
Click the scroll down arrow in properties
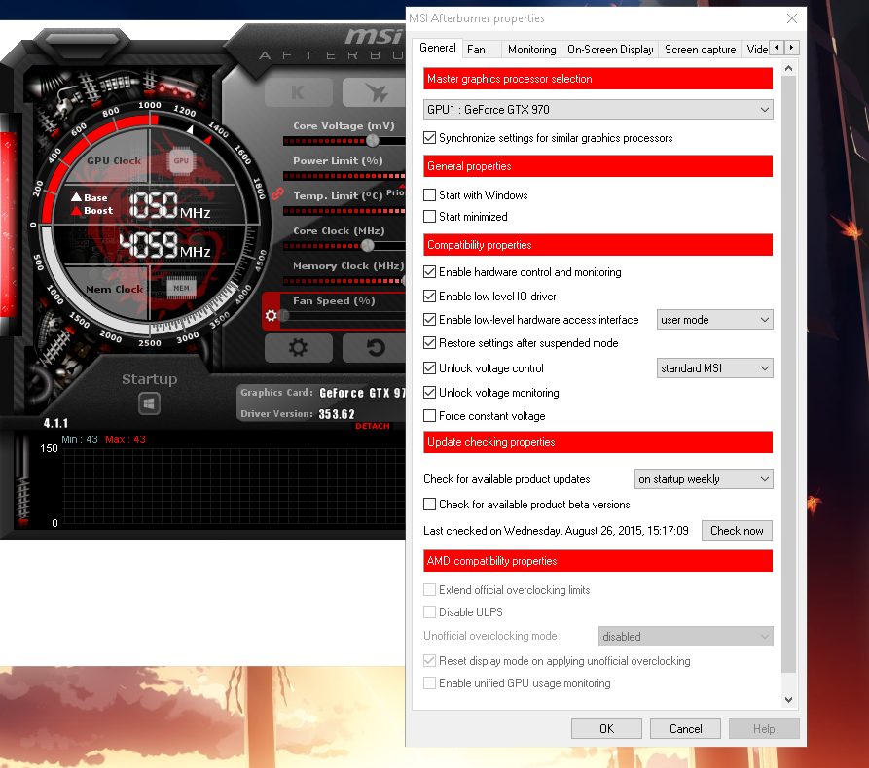click(x=788, y=700)
